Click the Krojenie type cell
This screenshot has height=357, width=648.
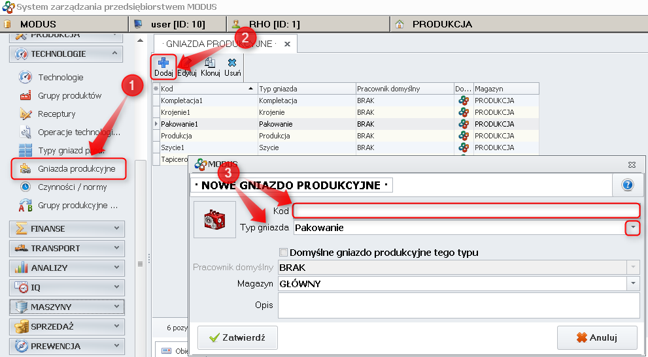click(x=307, y=112)
